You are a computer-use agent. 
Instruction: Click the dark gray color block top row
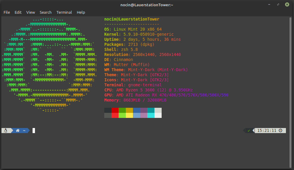(108, 110)
